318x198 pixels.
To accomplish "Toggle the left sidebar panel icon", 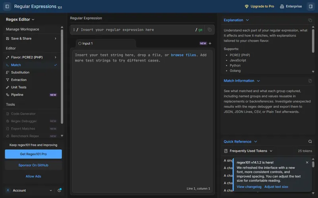I will [7, 6].
